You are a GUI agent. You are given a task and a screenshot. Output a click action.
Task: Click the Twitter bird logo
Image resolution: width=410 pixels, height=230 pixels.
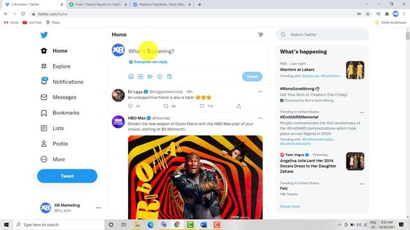point(44,34)
